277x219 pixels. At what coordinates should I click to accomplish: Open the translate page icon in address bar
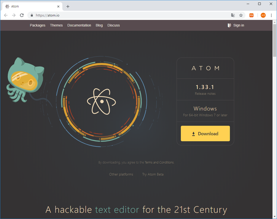pos(233,16)
